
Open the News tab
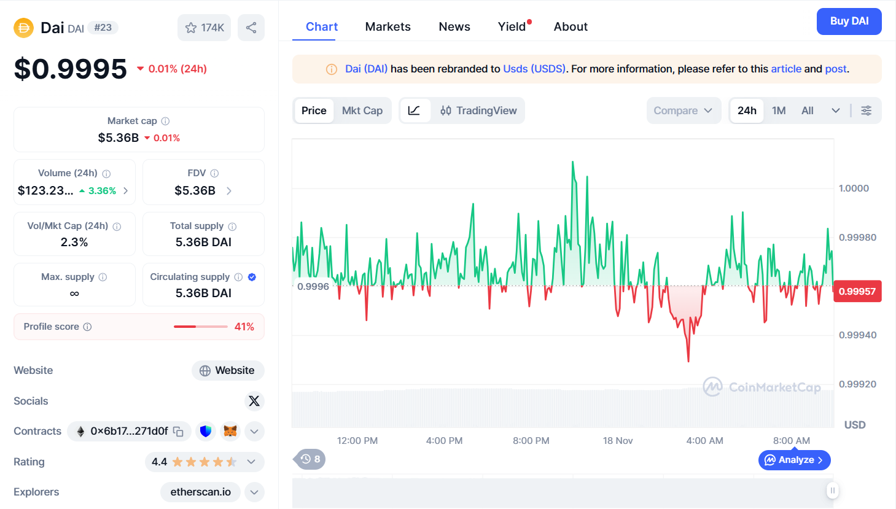454,26
